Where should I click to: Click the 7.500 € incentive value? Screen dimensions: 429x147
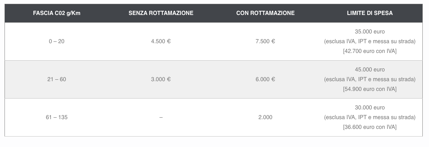pos(265,41)
